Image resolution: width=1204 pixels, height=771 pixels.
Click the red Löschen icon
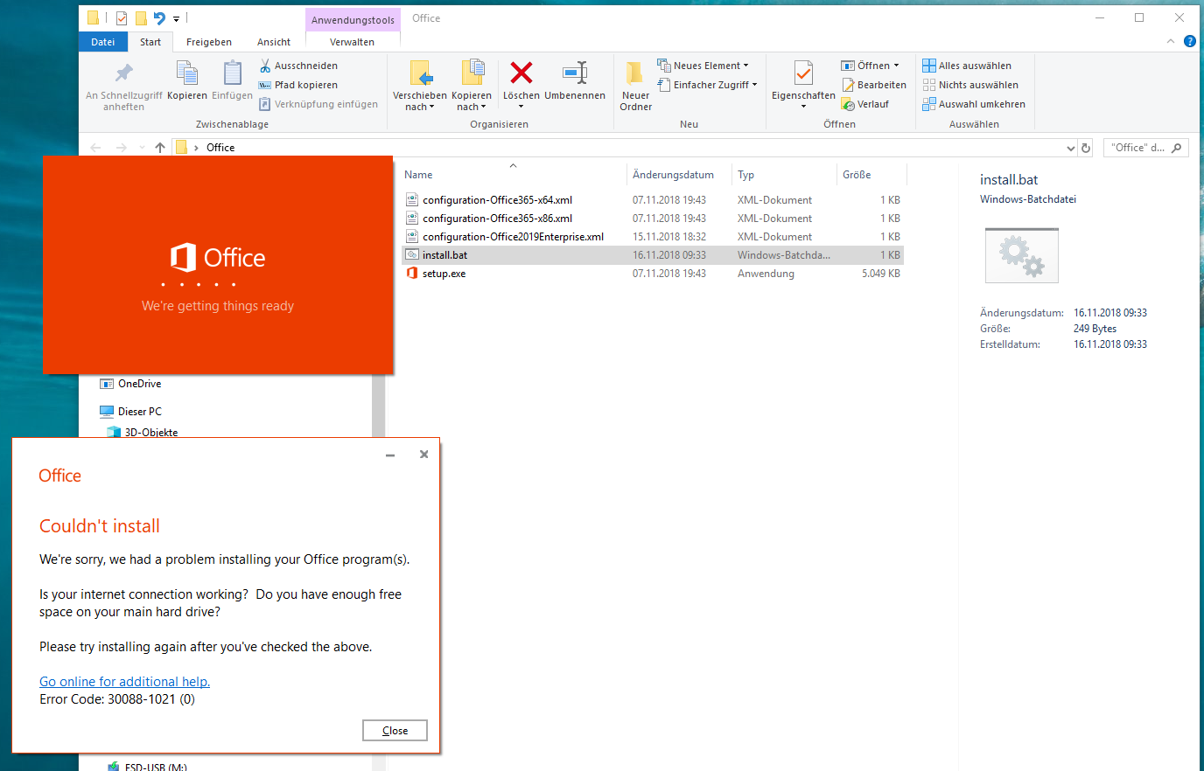[x=521, y=73]
